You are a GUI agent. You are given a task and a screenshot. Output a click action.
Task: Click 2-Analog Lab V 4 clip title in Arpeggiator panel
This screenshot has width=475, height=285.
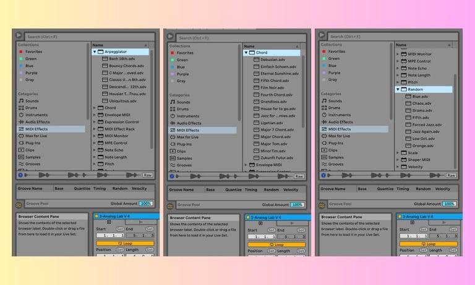(x=114, y=217)
